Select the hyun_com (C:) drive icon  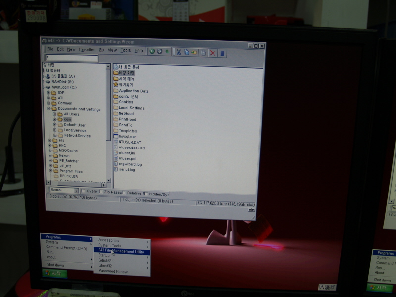(48, 87)
